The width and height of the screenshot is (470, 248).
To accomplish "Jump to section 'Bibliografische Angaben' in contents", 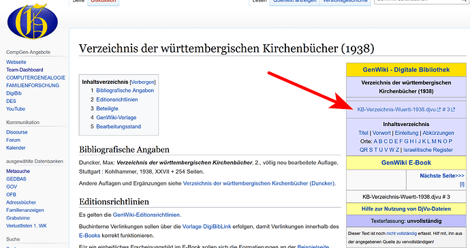I will click(125, 90).
